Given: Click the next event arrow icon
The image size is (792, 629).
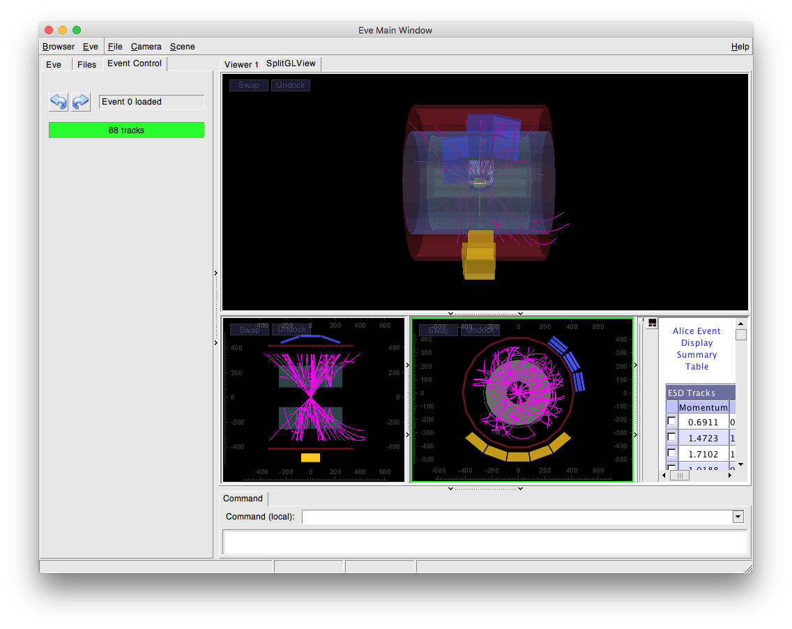Looking at the screenshot, I should 81,102.
